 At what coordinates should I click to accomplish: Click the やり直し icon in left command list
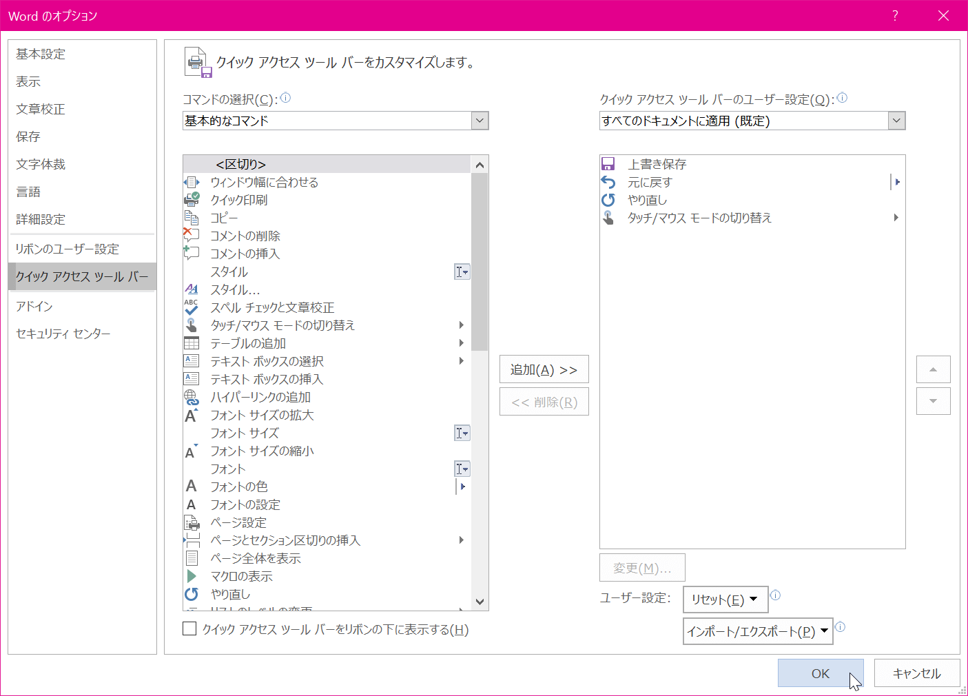click(x=192, y=594)
